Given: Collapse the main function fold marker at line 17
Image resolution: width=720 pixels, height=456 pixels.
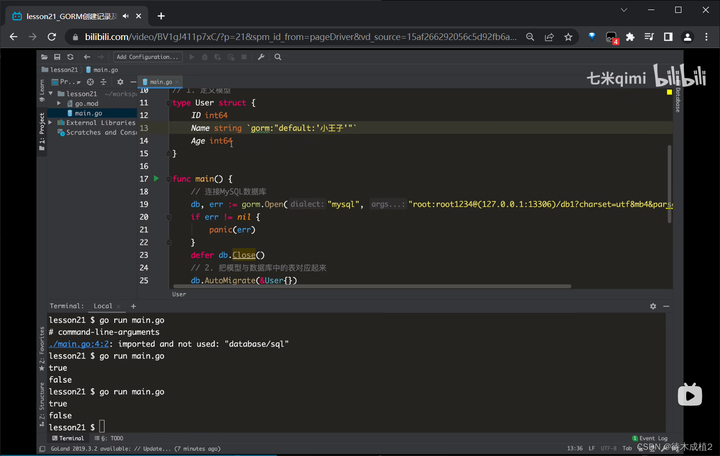Looking at the screenshot, I should (169, 179).
